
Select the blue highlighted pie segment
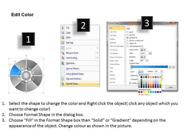click(x=15, y=71)
